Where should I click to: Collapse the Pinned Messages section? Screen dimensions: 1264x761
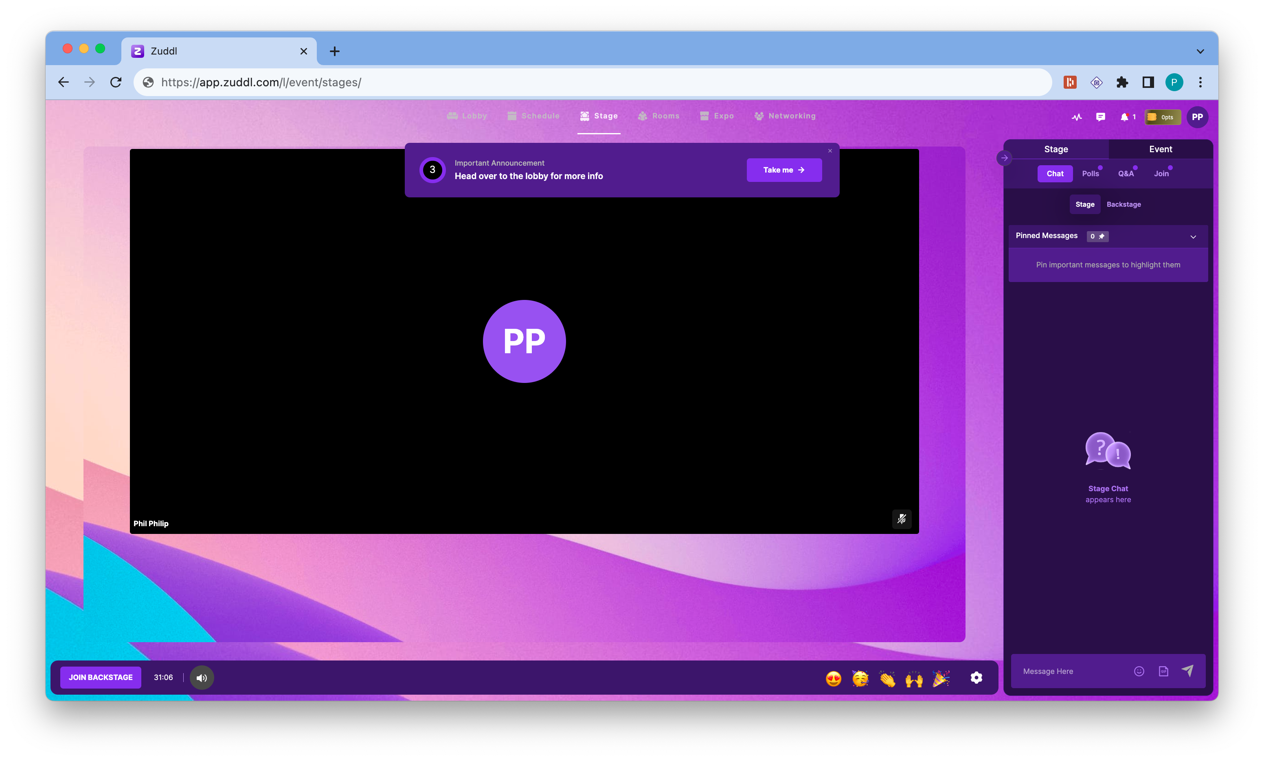pos(1193,236)
